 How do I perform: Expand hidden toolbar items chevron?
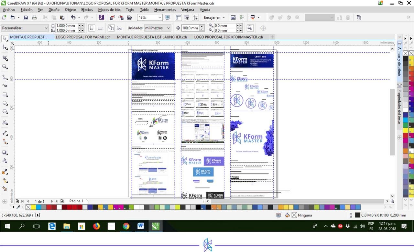(x=409, y=17)
